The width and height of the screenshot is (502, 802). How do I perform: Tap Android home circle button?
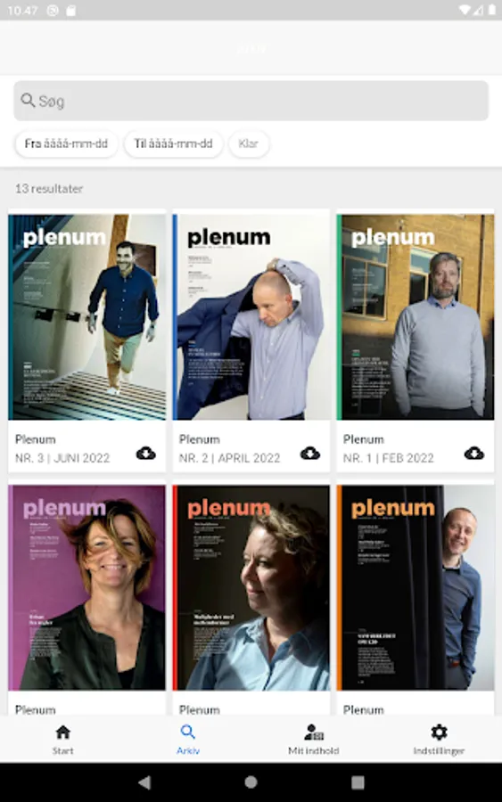tap(251, 782)
